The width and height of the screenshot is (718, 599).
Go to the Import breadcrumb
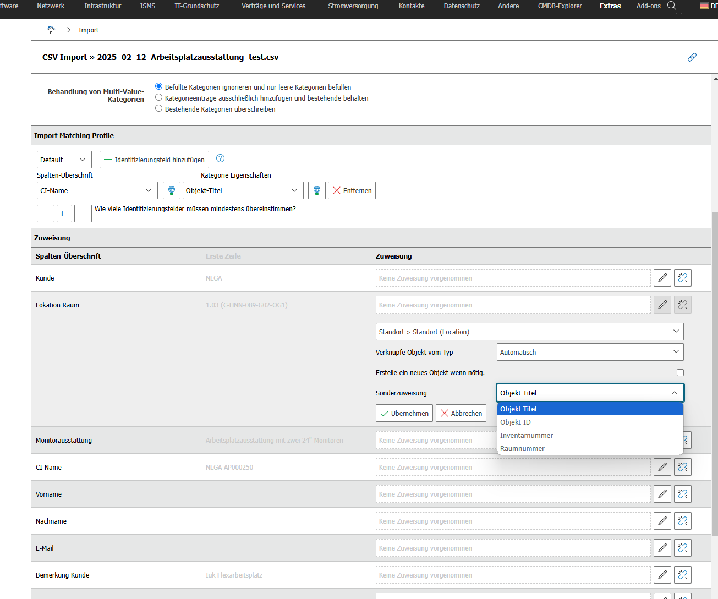coord(89,30)
